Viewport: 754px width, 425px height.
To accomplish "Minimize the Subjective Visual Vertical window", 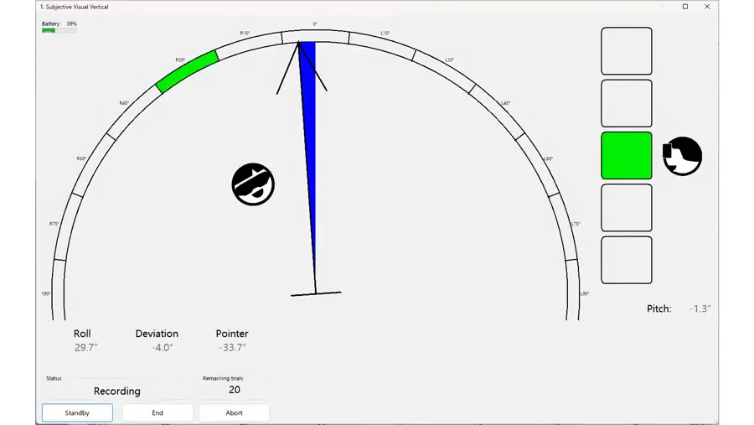I will click(664, 7).
